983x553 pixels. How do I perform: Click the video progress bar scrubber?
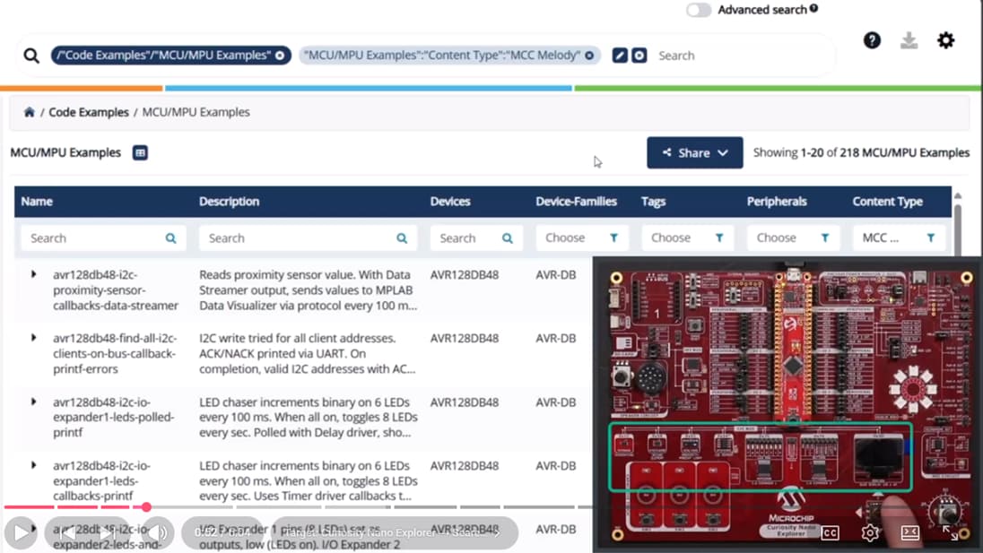coord(146,507)
